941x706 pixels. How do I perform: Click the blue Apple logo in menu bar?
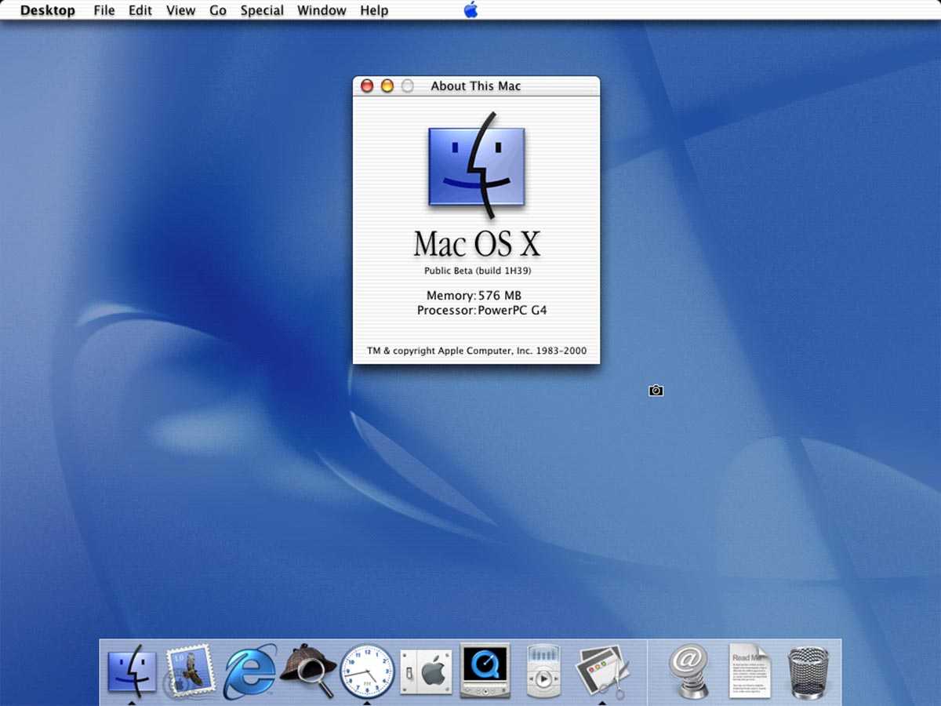coord(470,10)
